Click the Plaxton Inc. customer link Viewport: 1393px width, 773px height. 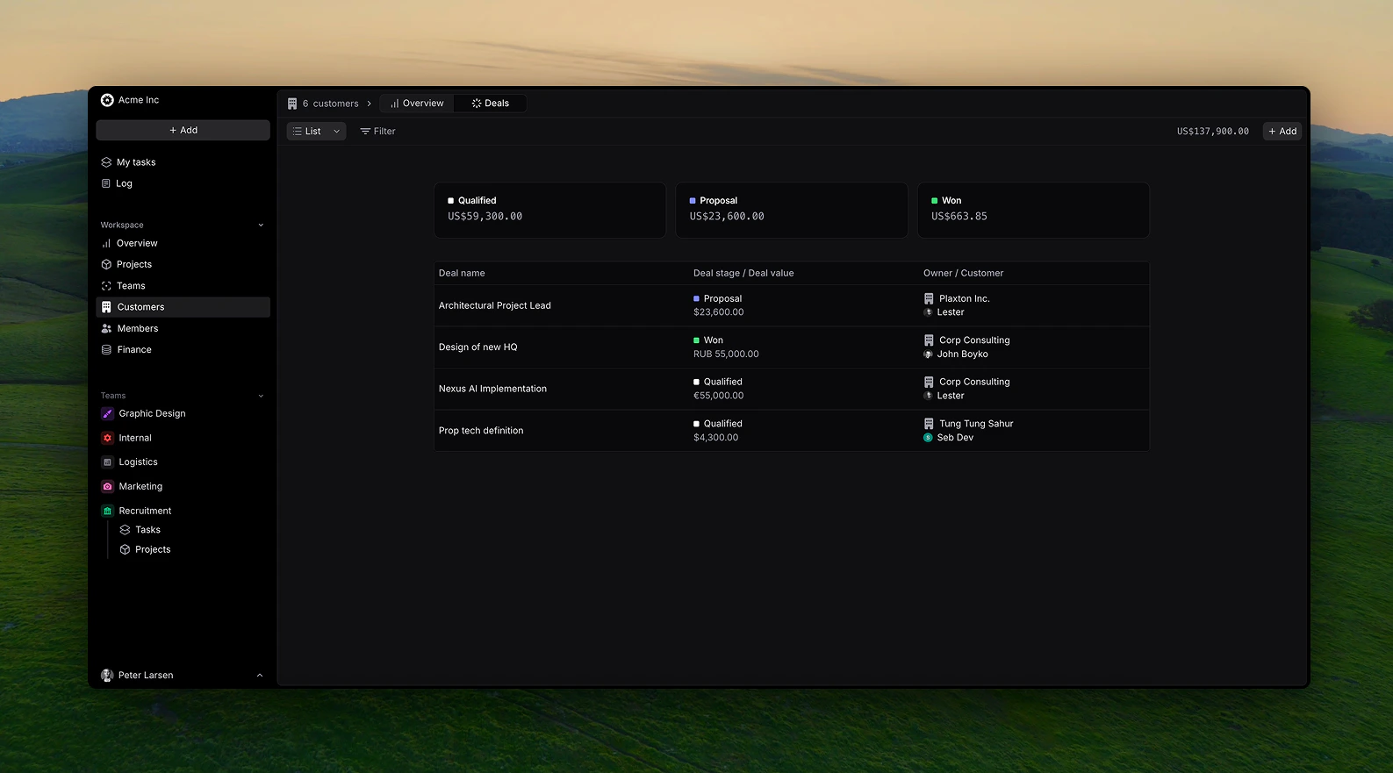pyautogui.click(x=957, y=298)
